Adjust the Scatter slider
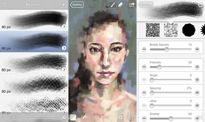 [171, 119]
